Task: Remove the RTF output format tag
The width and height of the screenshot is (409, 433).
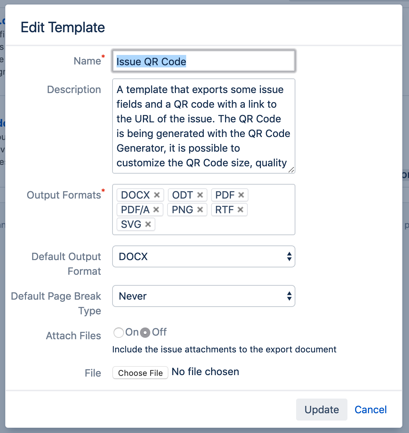Action: click(240, 210)
